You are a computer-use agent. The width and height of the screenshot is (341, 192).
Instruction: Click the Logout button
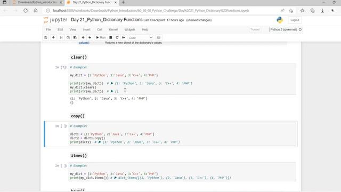click(x=295, y=20)
